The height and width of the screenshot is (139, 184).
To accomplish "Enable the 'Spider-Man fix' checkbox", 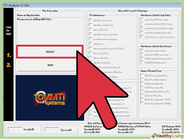I will pyautogui.click(x=142, y=95).
